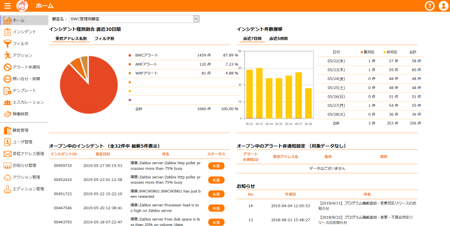Click 2019-05-20 12:38:41 timestamp
450x226 pixels.
point(103,208)
